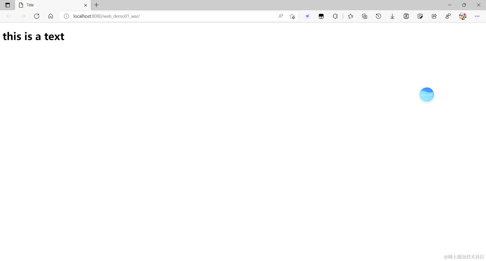Select the Title browser tab
Viewport: 486px width, 261px height.
pyautogui.click(x=53, y=5)
